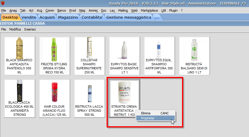249x137 pixels.
Task: Open the Marketplace menu
Action: [x=149, y=10]
